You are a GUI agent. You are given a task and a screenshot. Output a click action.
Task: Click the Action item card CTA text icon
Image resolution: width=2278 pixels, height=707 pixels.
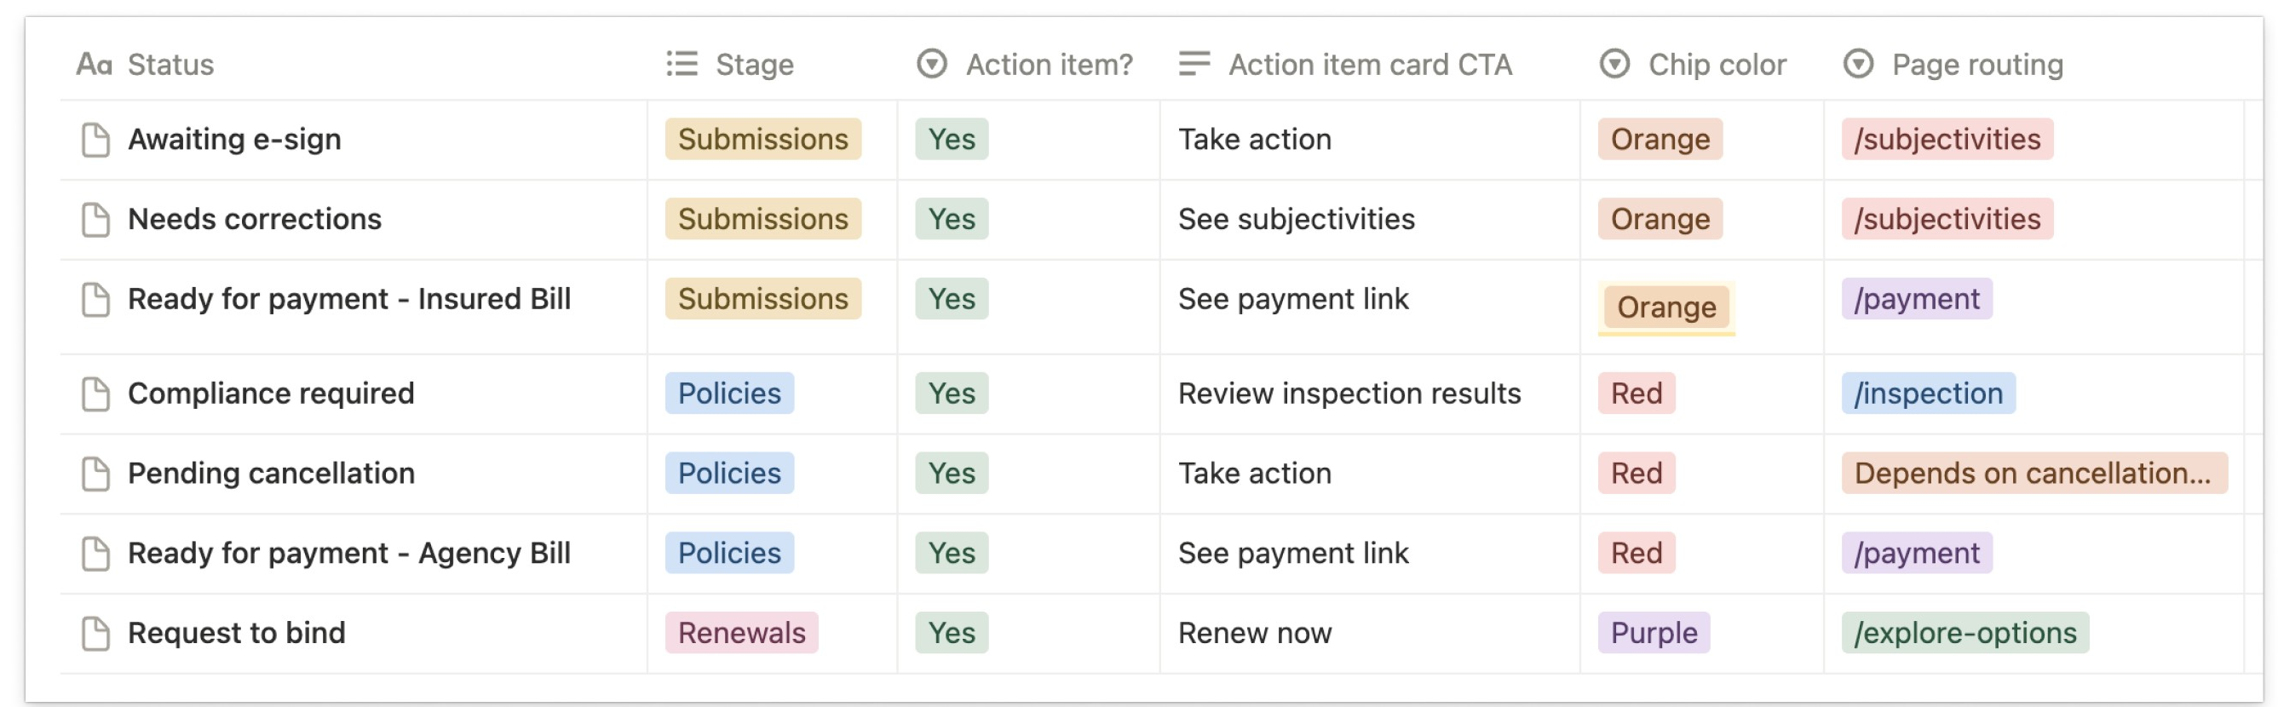1194,64
